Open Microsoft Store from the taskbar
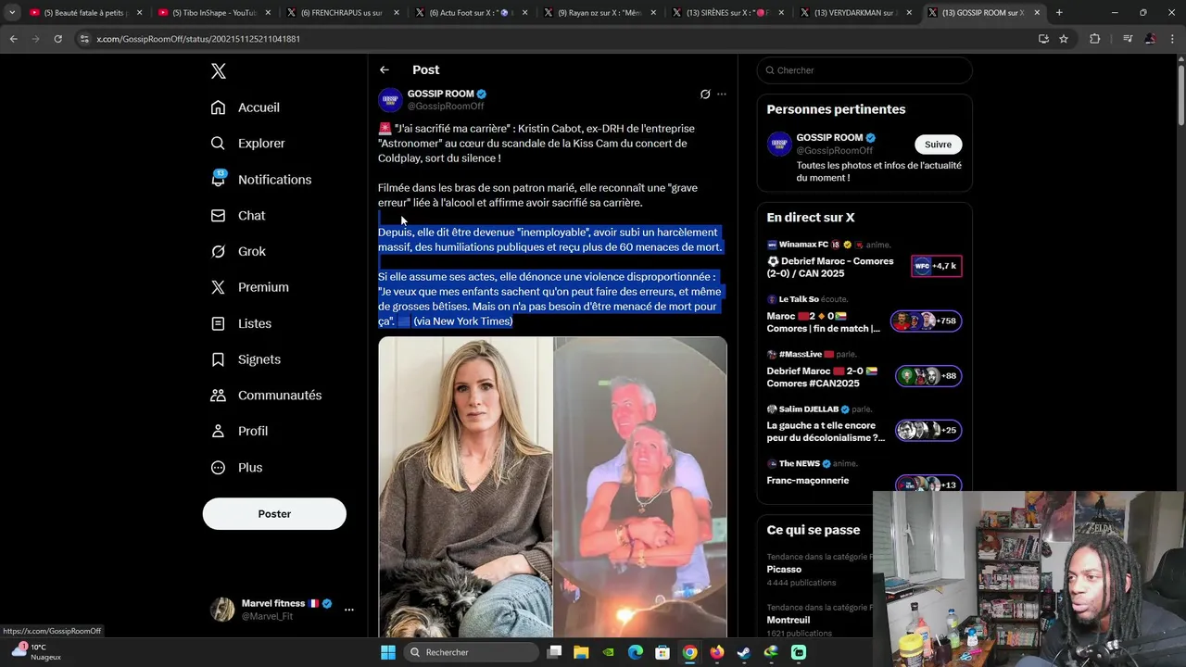This screenshot has width=1186, height=667. 662,652
